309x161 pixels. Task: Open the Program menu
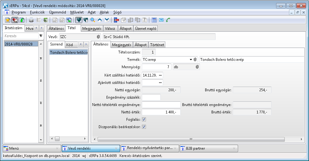point(18,12)
